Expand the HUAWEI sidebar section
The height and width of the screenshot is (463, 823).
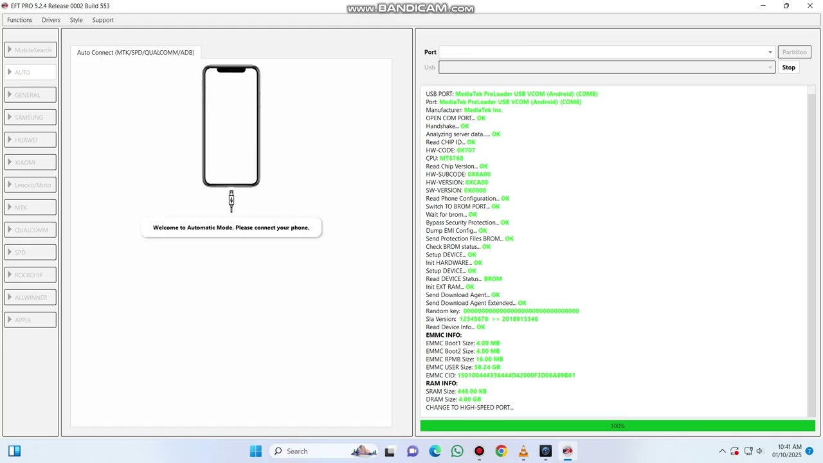tap(30, 140)
